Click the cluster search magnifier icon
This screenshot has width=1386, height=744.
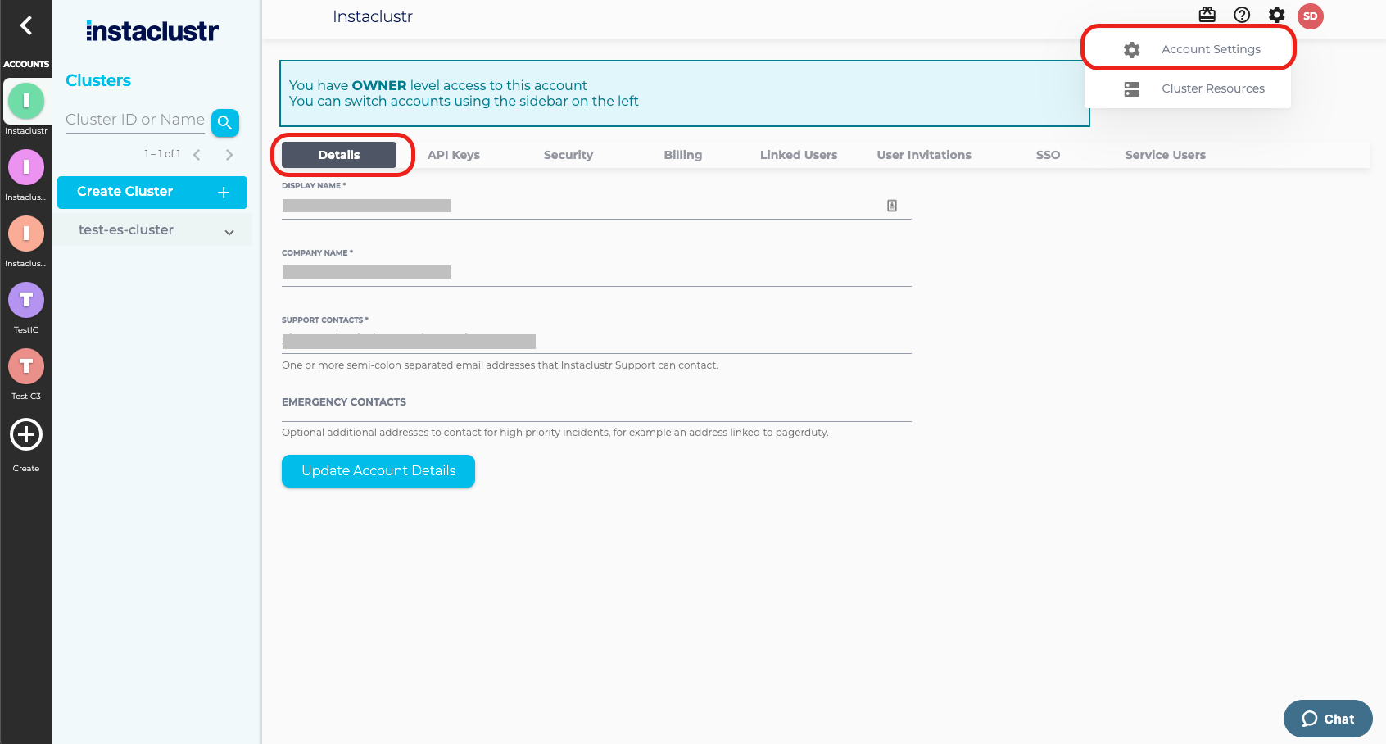click(x=224, y=122)
